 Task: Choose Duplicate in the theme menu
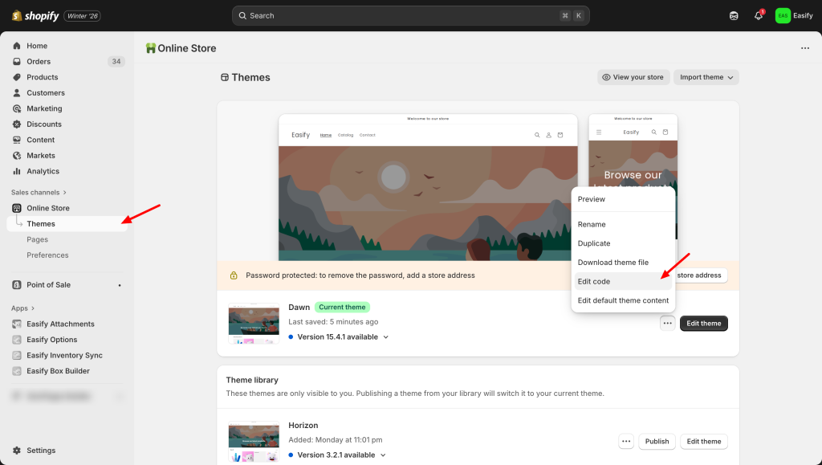(x=594, y=243)
